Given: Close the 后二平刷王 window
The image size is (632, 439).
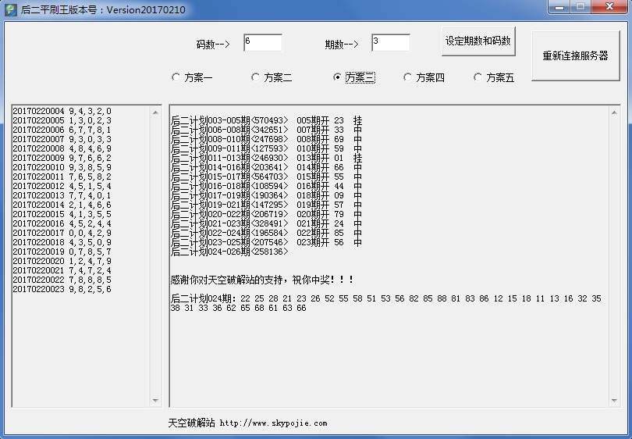Looking at the screenshot, I should [609, 7].
